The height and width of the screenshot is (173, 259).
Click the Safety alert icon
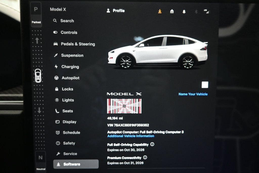(58, 143)
